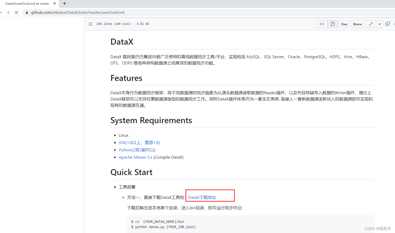Go forward in browser history
Viewport: 395px width, 233px height.
point(8,13)
